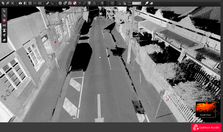This screenshot has width=223, height=132.
Task: Expand the collapsed right side panel arrow
Action: tap(222, 61)
